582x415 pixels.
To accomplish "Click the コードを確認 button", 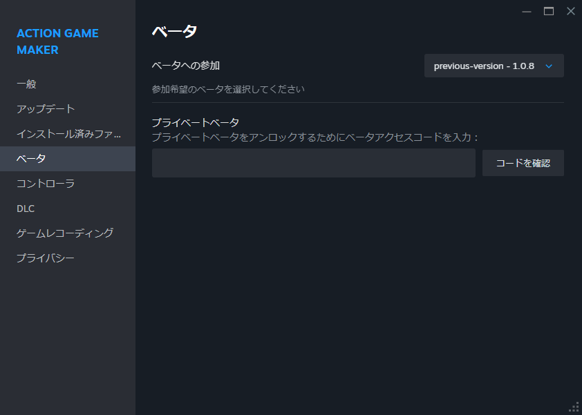I will [x=523, y=163].
